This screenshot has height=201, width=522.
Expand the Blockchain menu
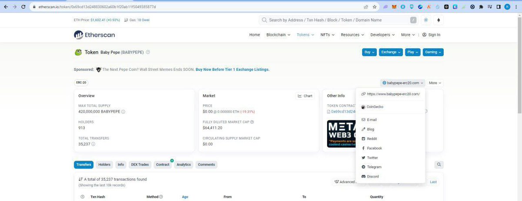[x=278, y=35]
